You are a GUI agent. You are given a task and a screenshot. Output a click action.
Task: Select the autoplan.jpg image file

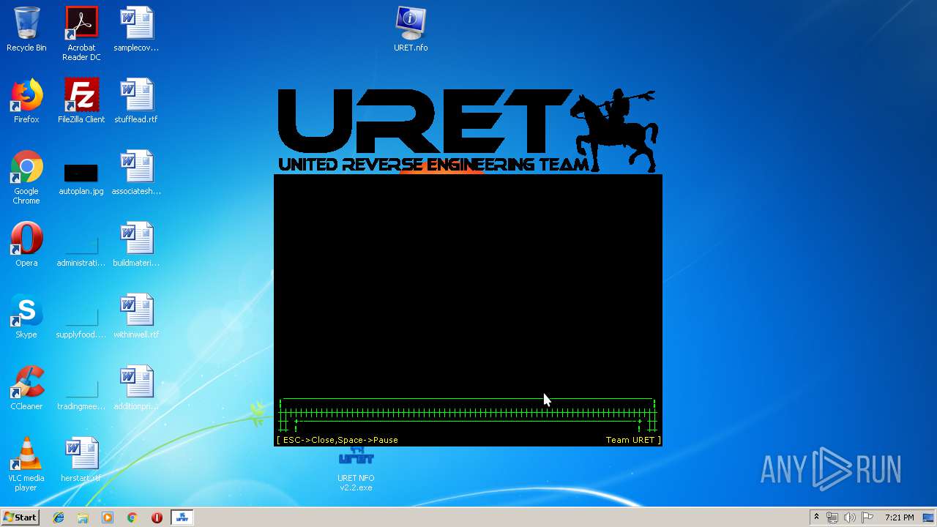tap(81, 178)
